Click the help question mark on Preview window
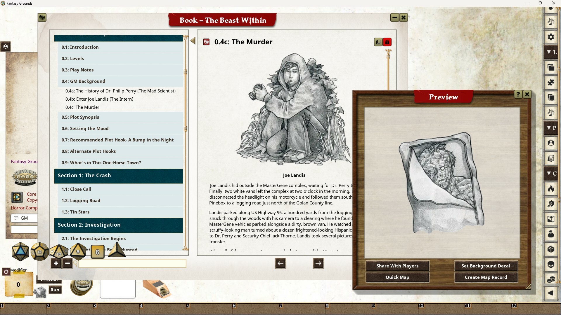 click(518, 94)
